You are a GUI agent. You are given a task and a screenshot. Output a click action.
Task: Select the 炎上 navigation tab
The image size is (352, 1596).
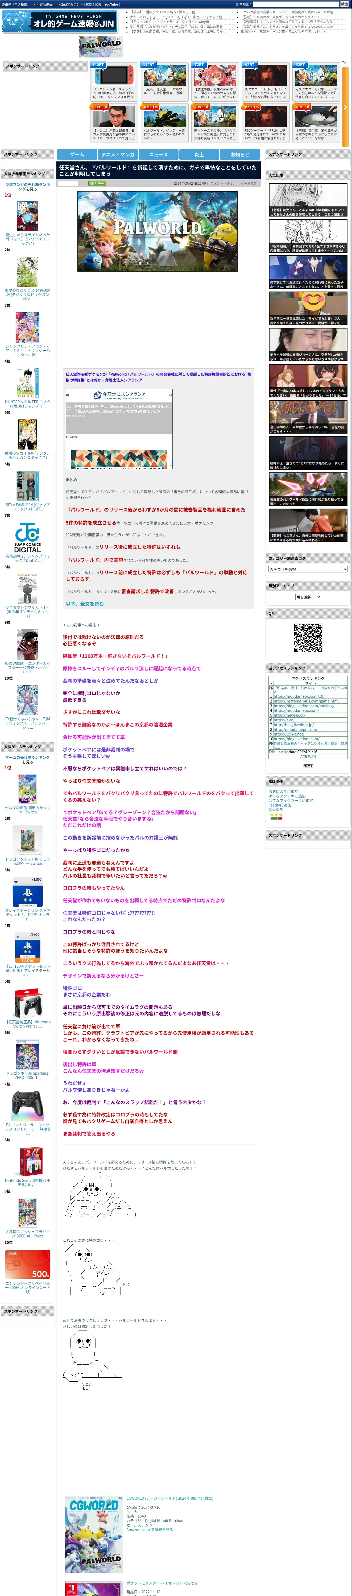(x=199, y=154)
